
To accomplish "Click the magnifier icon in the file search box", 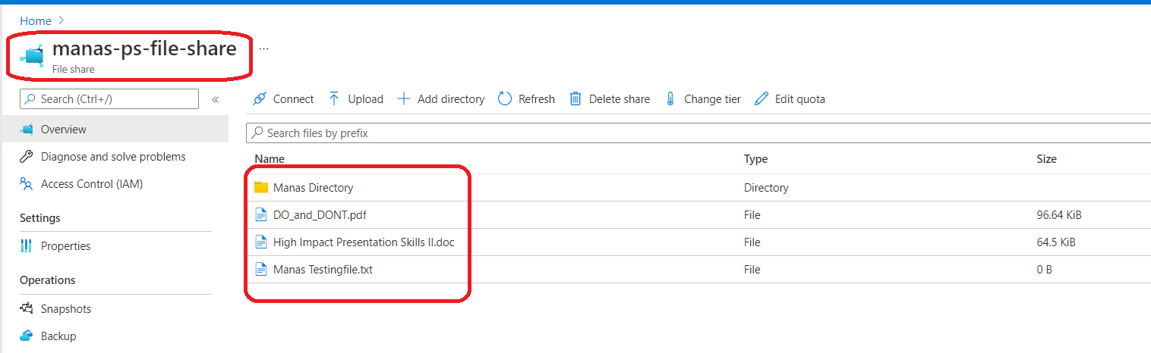I will click(258, 133).
